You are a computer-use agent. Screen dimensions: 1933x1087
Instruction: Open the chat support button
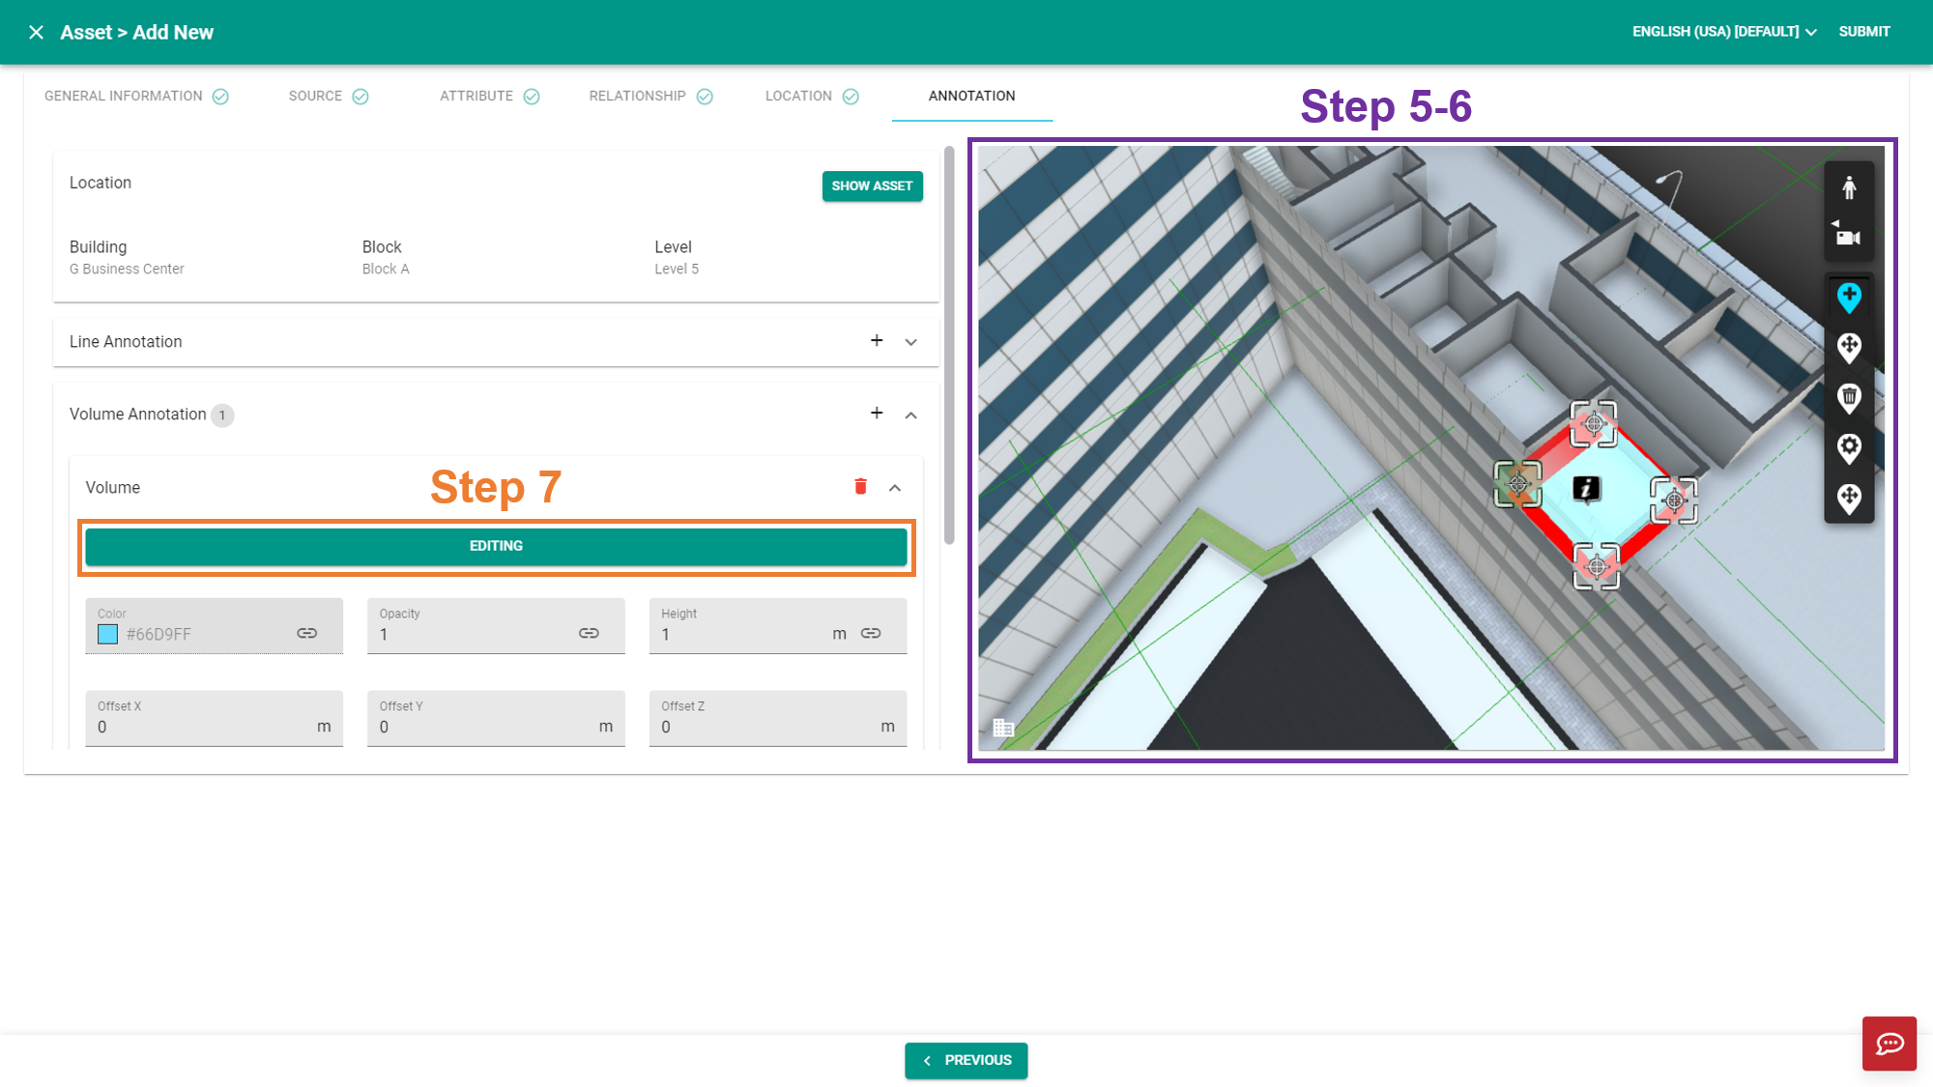1889,1044
